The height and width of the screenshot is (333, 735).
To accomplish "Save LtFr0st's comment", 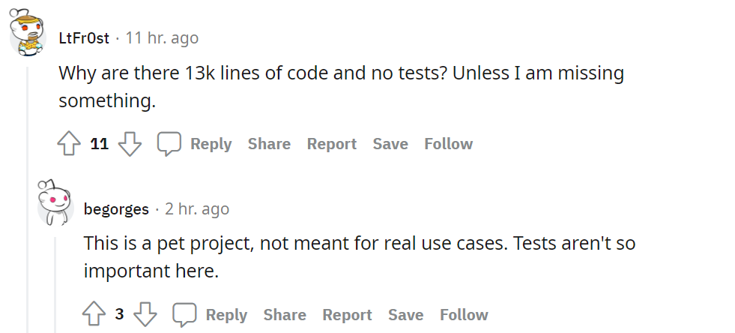I will click(x=390, y=144).
